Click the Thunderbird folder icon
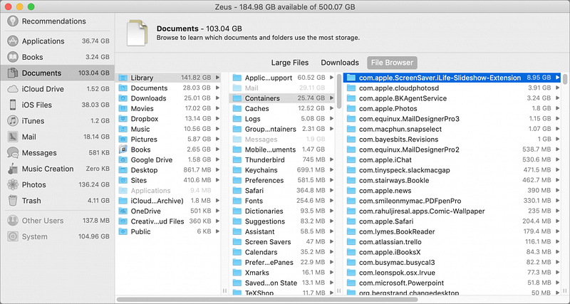Viewport: 570px width, 304px height. [237, 159]
